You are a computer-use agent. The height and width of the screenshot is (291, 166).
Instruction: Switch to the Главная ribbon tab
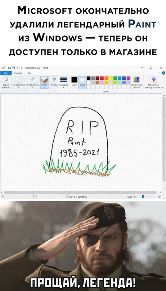(x=19, y=73)
